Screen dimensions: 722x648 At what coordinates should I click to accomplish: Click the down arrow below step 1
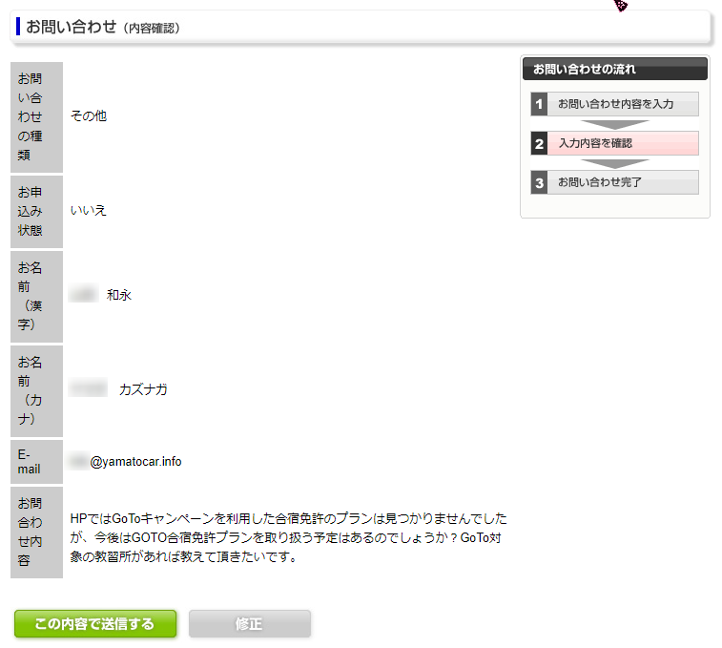click(x=614, y=124)
